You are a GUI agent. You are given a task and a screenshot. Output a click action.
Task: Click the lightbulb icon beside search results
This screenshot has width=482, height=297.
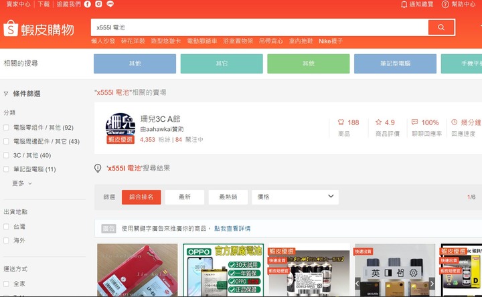98,169
